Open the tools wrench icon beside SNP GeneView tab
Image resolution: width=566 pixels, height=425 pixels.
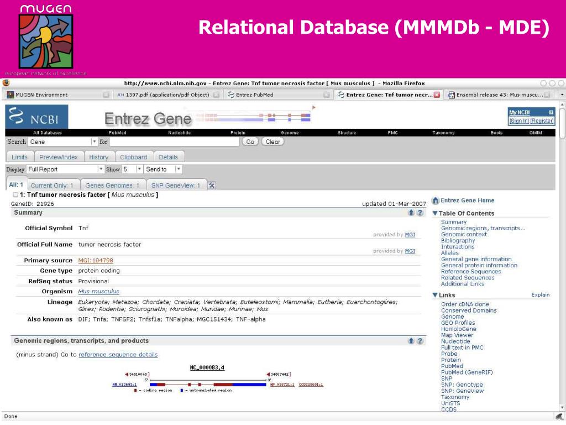(212, 185)
